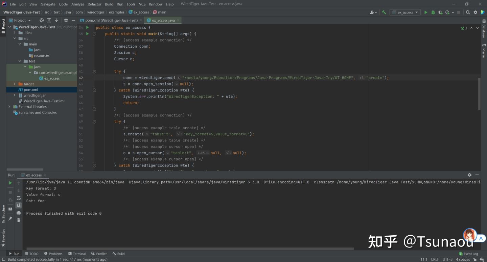Toggle soft-wrap in Run console
The image size is (487, 262).
(x=19, y=198)
